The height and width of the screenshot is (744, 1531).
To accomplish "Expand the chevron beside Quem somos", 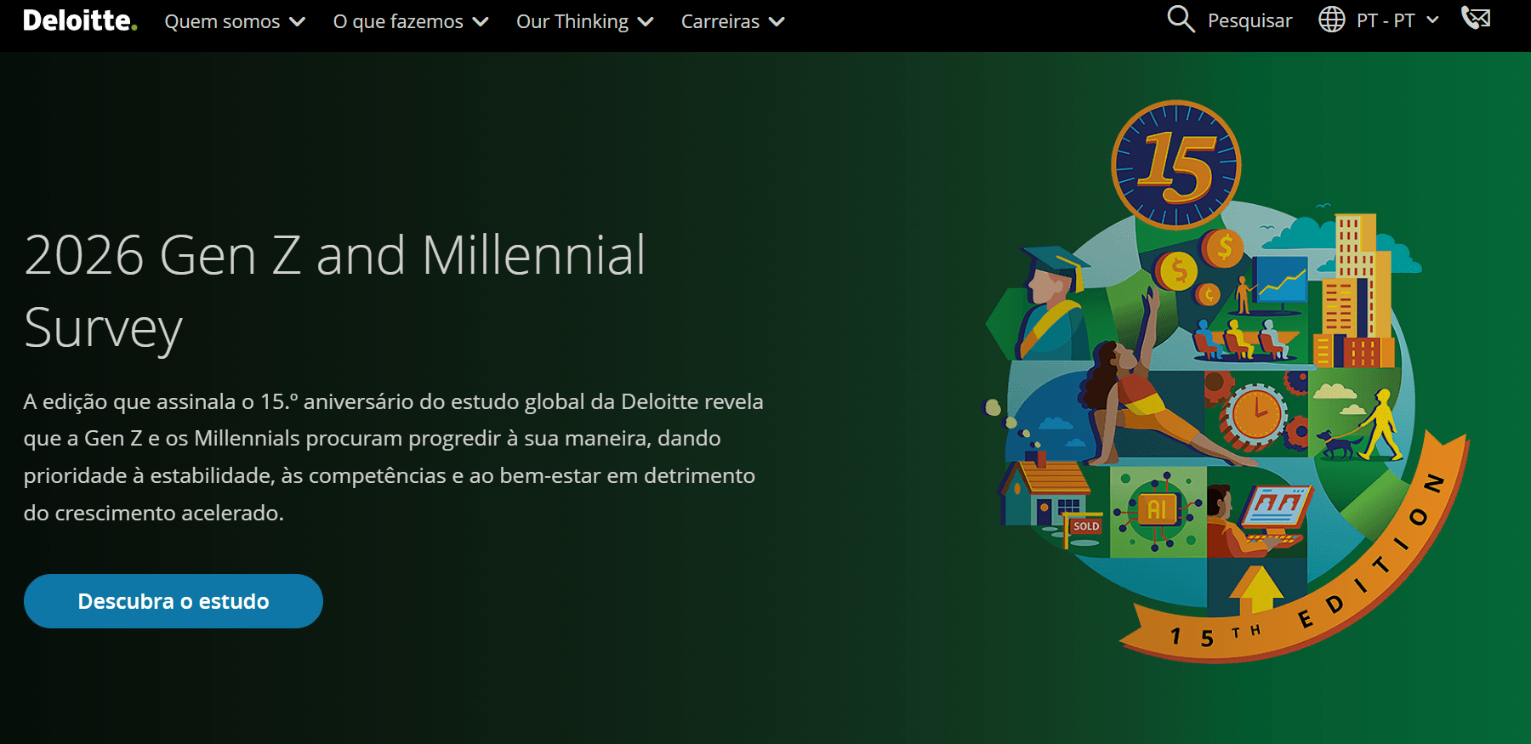I will coord(297,22).
